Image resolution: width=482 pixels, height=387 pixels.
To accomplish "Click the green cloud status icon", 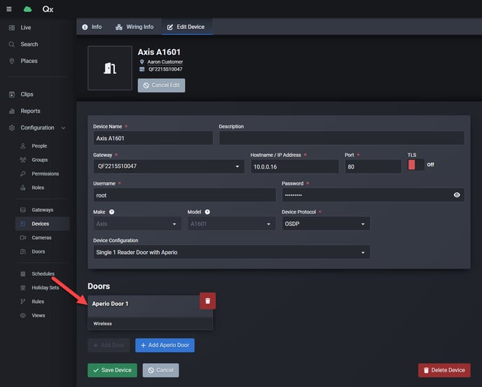I will click(x=27, y=9).
